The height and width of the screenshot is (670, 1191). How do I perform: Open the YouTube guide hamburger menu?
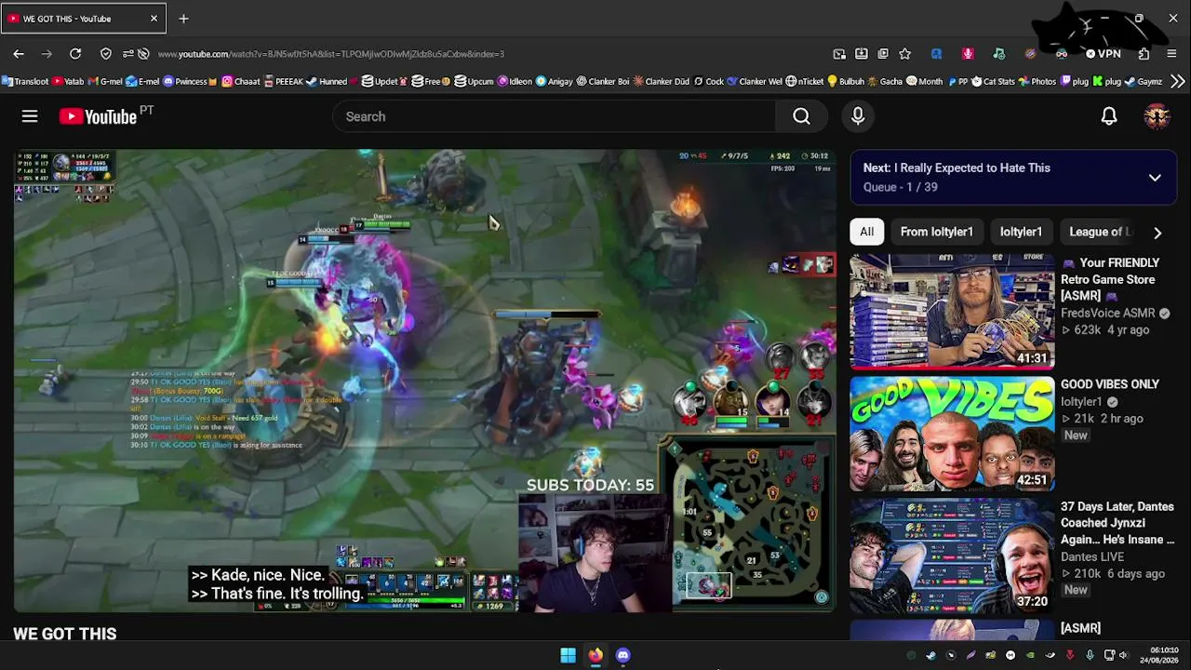pos(30,116)
